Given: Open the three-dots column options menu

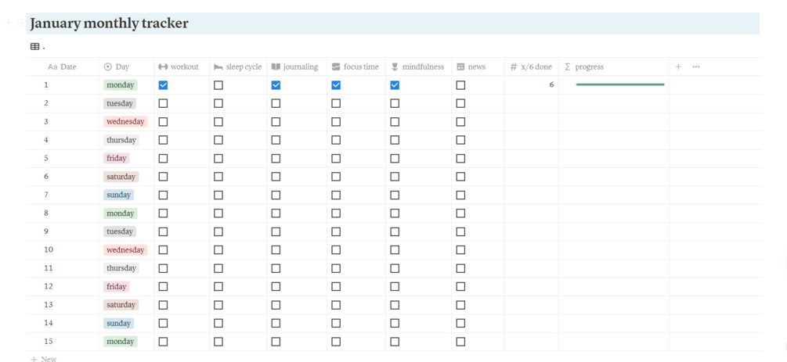Looking at the screenshot, I should [696, 66].
